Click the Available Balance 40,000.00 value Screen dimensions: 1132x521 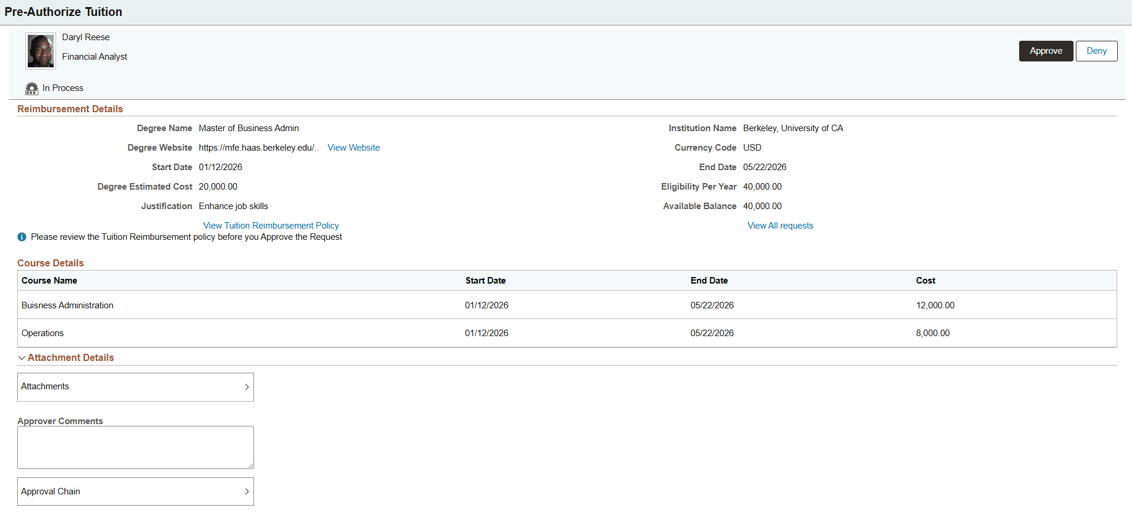click(762, 206)
